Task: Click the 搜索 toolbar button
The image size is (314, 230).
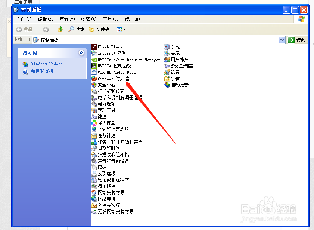Action: point(77,29)
